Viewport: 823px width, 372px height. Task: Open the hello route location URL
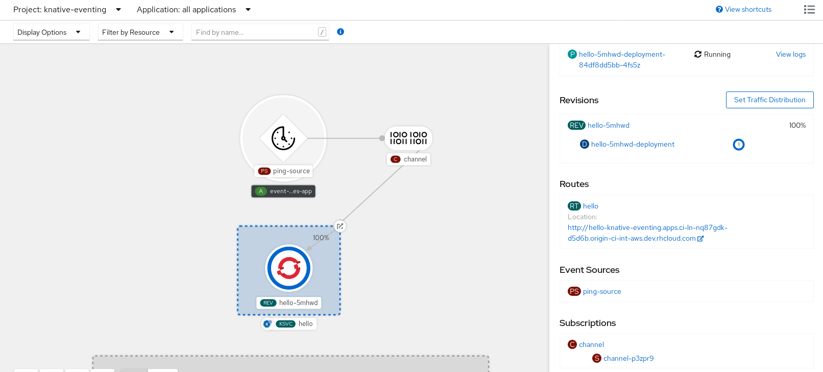[x=647, y=233]
